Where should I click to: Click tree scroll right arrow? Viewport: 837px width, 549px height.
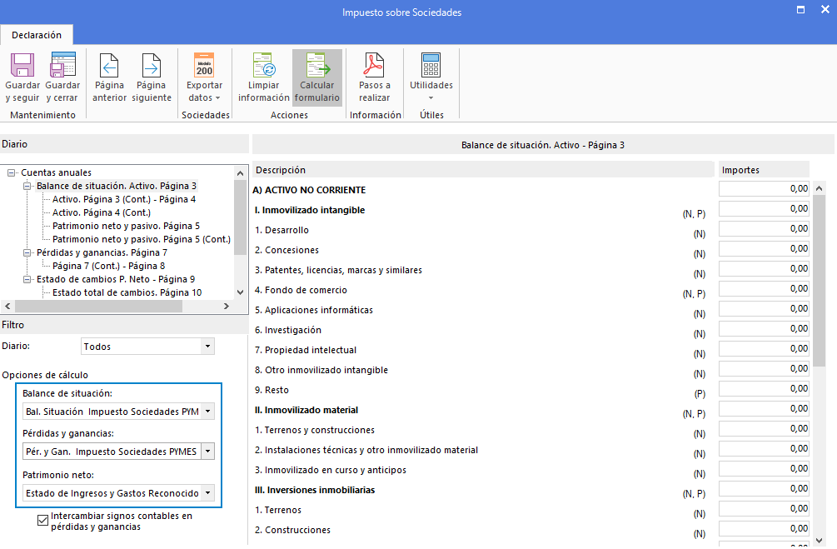pos(227,306)
